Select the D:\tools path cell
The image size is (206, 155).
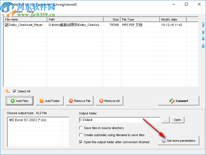tap(75, 25)
